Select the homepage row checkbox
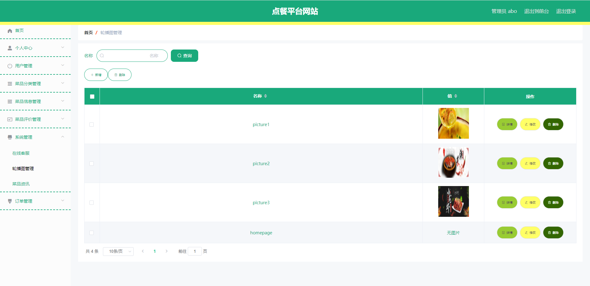 coord(92,233)
